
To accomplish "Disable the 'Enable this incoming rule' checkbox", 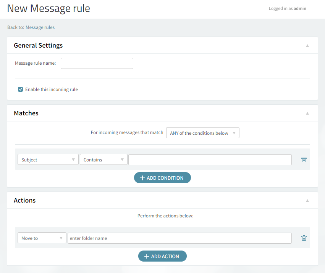I will point(21,89).
